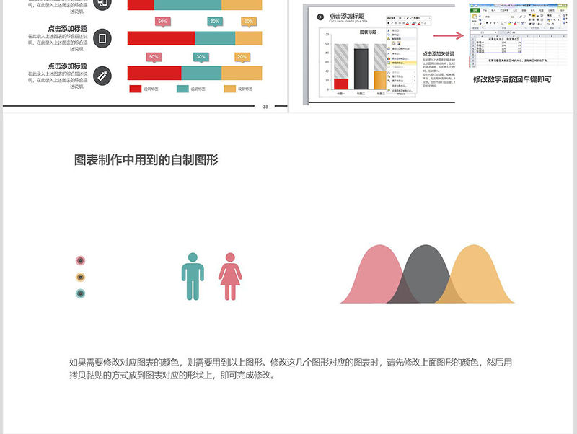Click the red bar in the column chart
Image resolution: width=577 pixels, height=434 pixels.
tap(341, 84)
